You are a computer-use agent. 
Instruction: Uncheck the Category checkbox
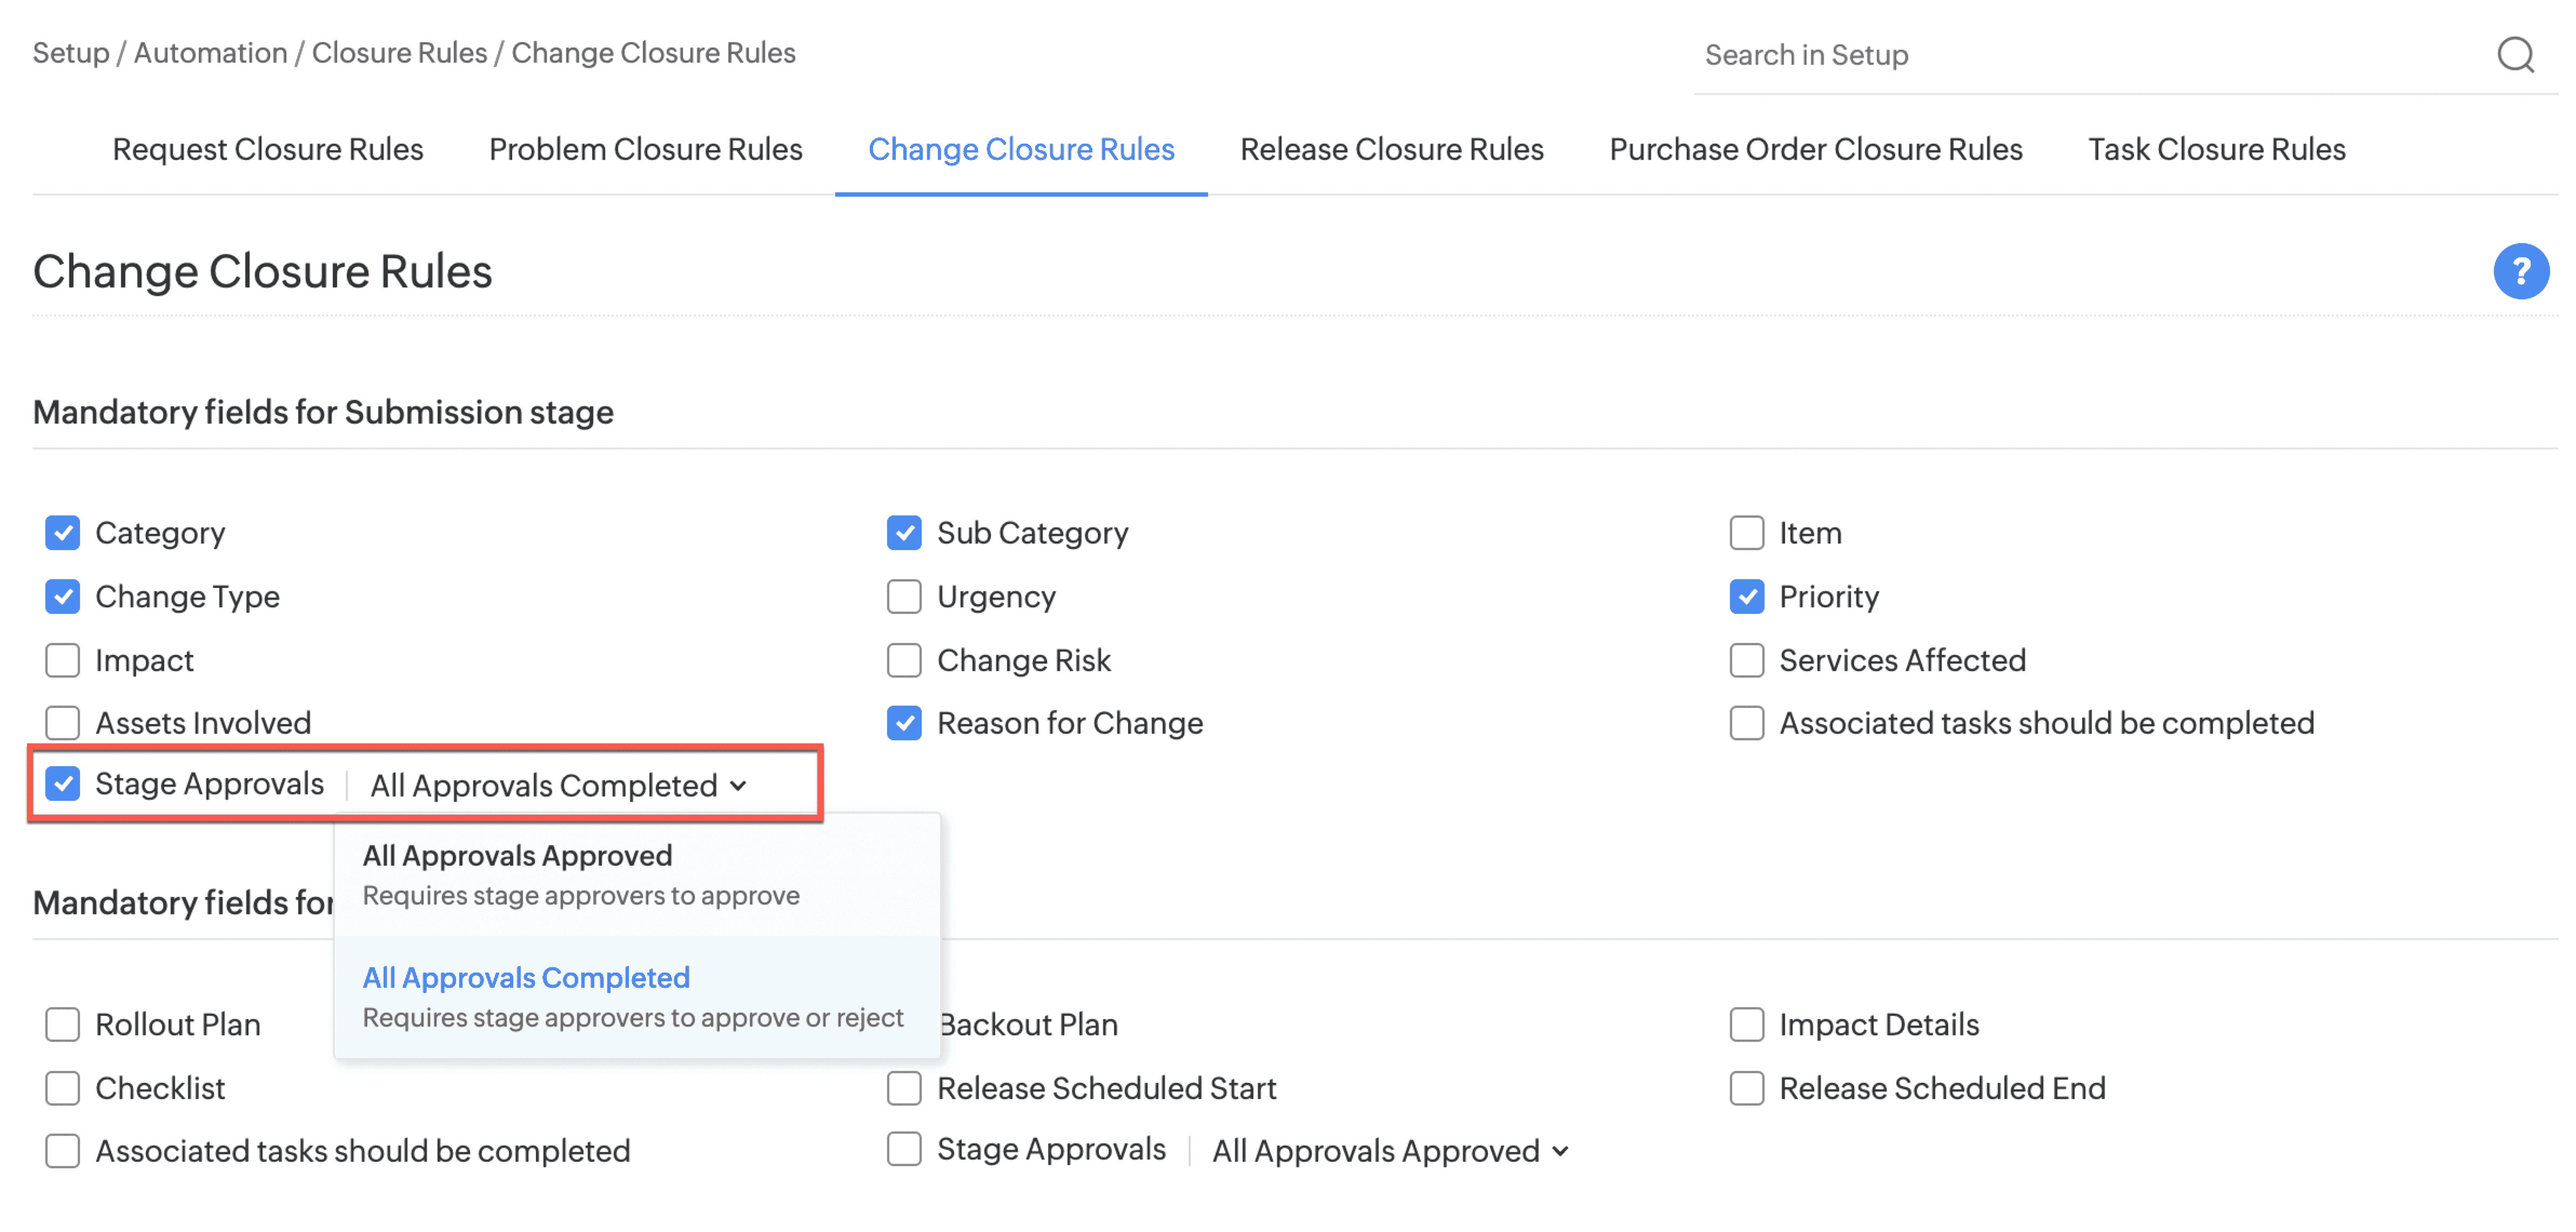(x=62, y=533)
